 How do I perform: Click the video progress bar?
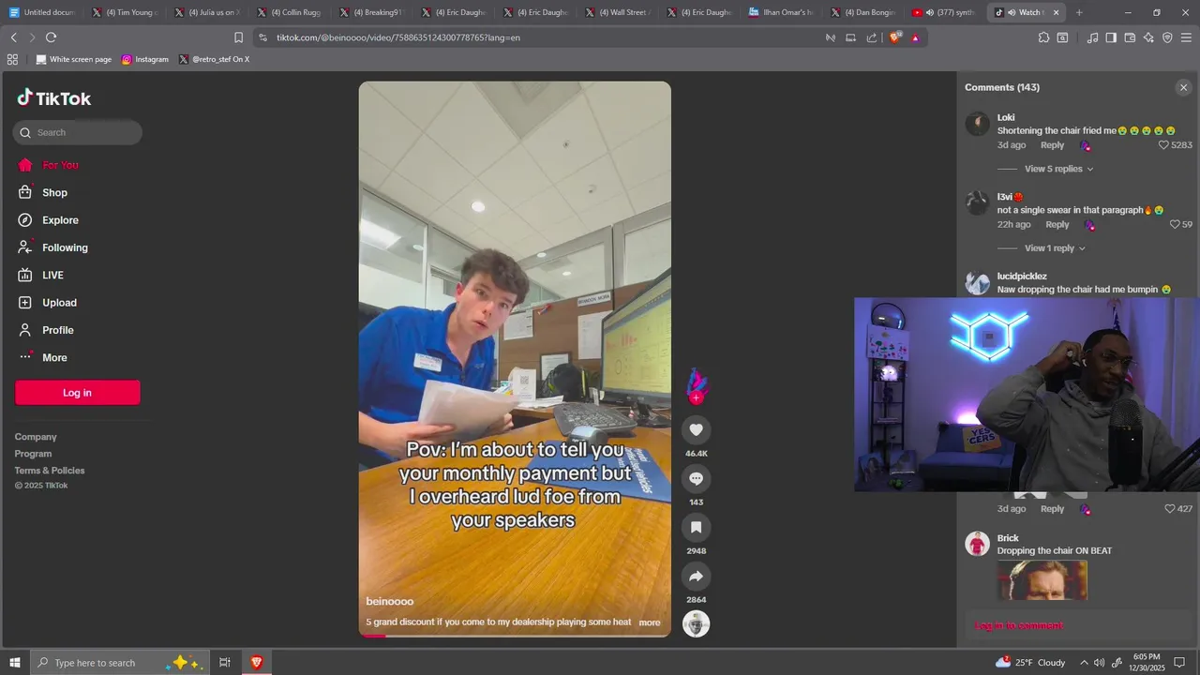tap(515, 636)
